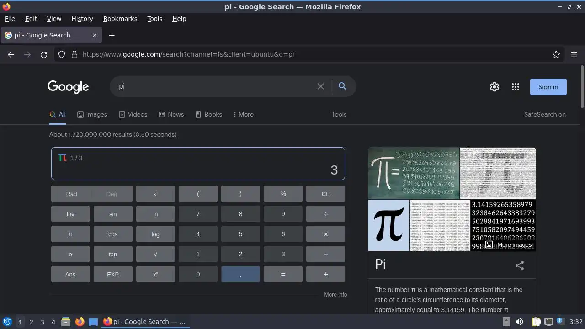Click the calculator result display
The width and height of the screenshot is (585, 329).
198,164
